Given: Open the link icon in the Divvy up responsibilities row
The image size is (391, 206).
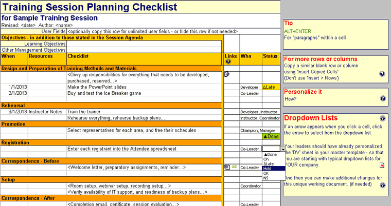Looking at the screenshot, I should coord(227,74).
